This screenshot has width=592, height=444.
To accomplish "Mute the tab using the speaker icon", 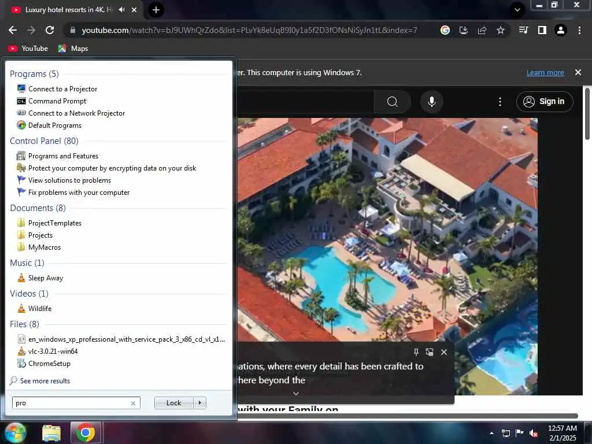I will pos(121,10).
